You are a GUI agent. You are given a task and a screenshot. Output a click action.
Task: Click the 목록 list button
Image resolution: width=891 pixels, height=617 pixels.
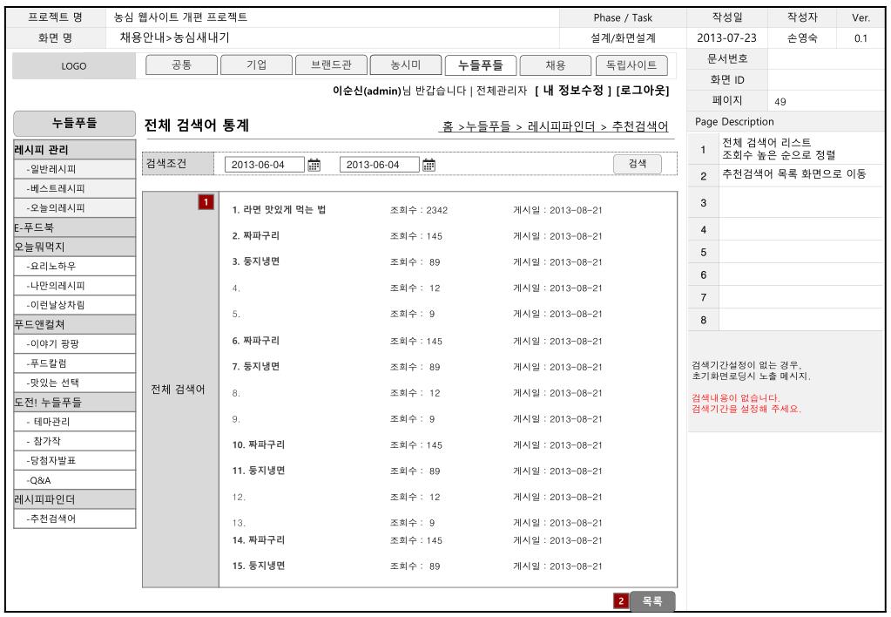pos(652,600)
